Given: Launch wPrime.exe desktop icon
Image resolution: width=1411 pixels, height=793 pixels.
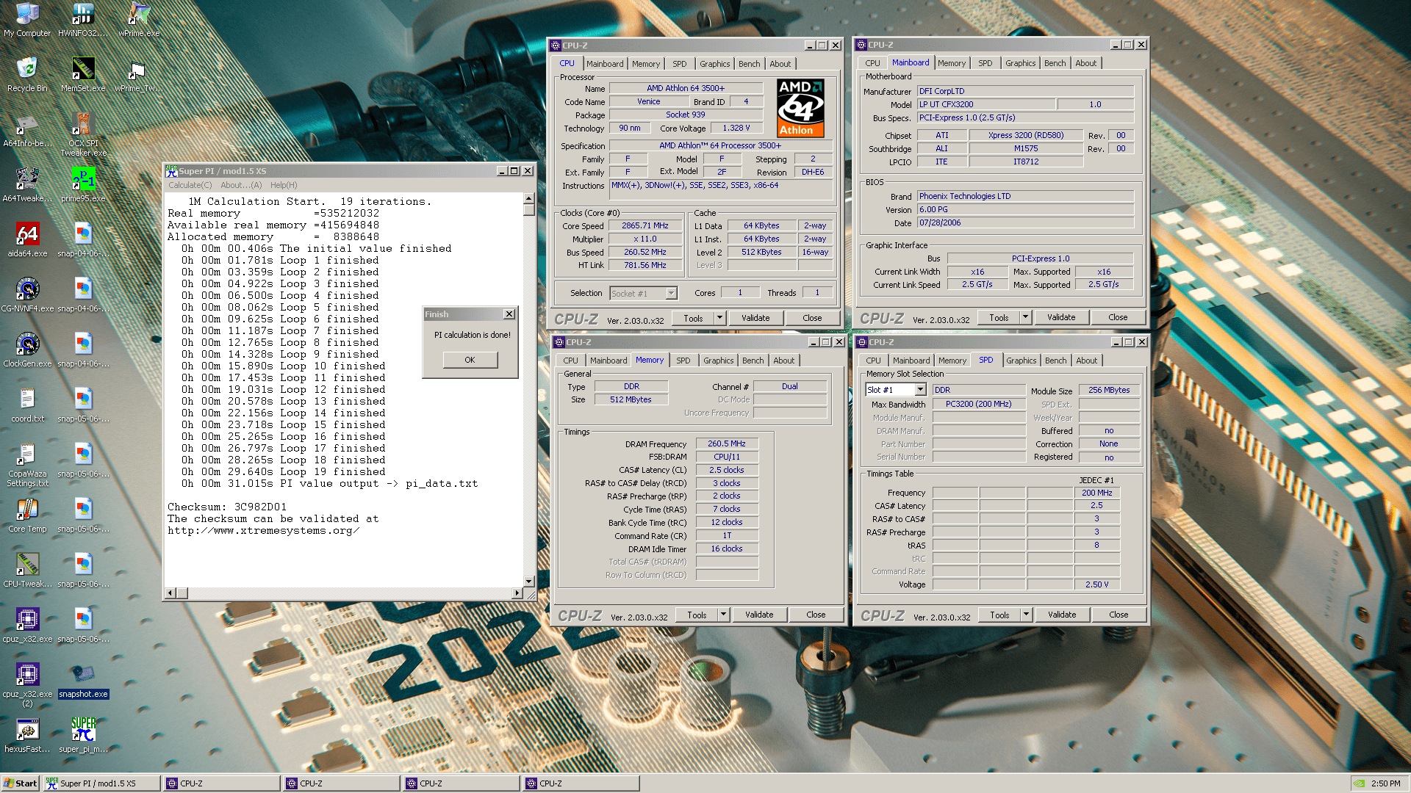Looking at the screenshot, I should [x=139, y=20].
